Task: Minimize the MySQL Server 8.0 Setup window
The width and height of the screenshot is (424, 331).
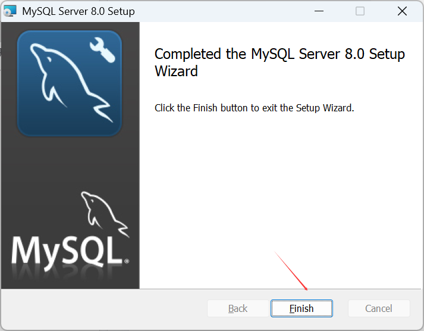Action: pos(319,11)
